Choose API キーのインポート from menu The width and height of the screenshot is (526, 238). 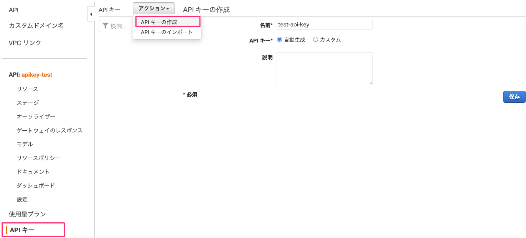[x=167, y=32]
